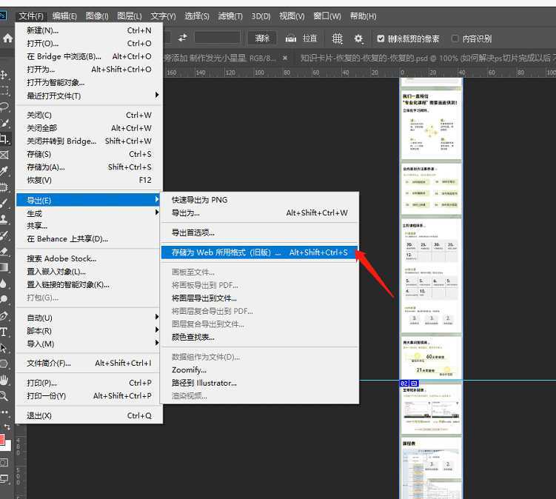556x499 pixels.
Task: Select the Zoom magnifier tool
Action: coord(4,395)
